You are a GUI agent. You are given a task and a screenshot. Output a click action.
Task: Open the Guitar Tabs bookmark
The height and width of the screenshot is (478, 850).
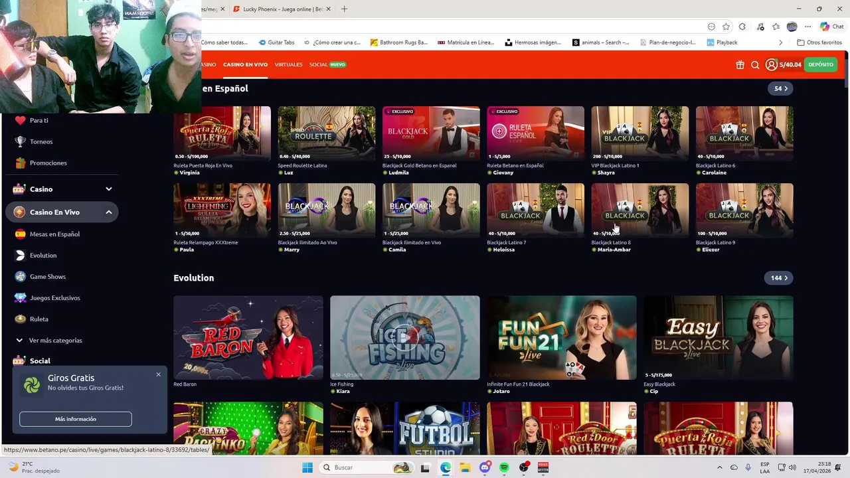(x=277, y=42)
